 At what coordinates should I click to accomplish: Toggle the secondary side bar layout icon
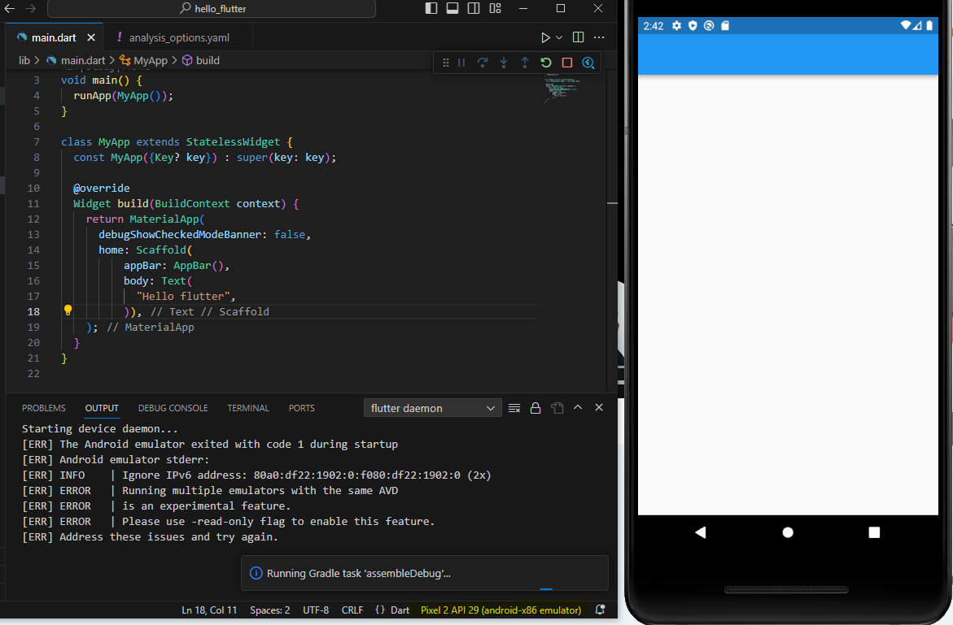pos(474,8)
